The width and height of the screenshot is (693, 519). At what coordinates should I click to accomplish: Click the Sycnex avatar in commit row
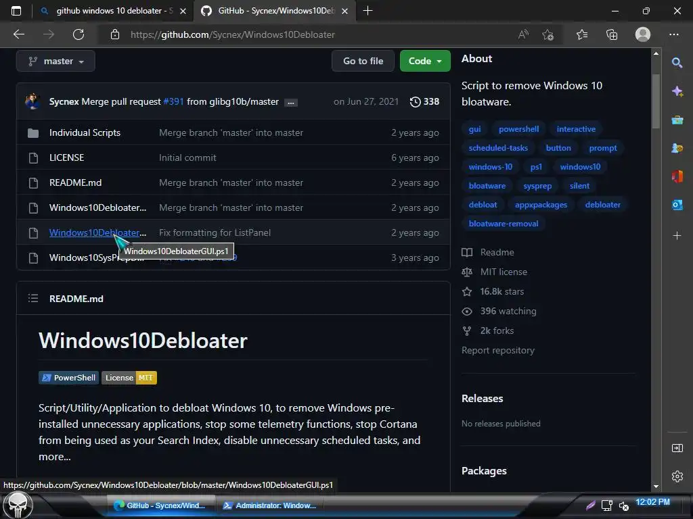pos(32,101)
